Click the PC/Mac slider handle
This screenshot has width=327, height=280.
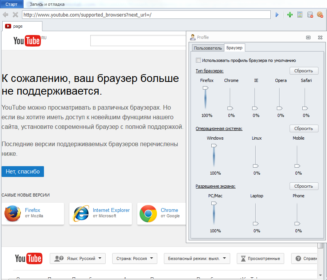(214, 203)
